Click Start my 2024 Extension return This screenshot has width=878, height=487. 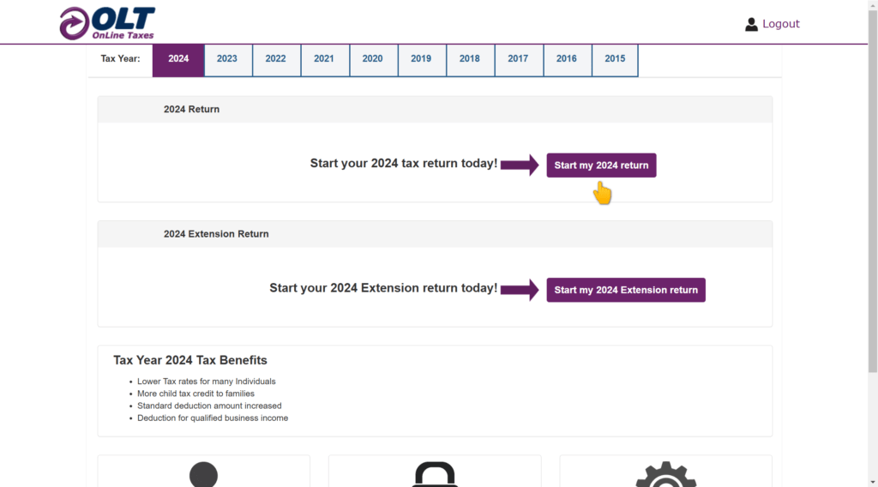pyautogui.click(x=626, y=290)
